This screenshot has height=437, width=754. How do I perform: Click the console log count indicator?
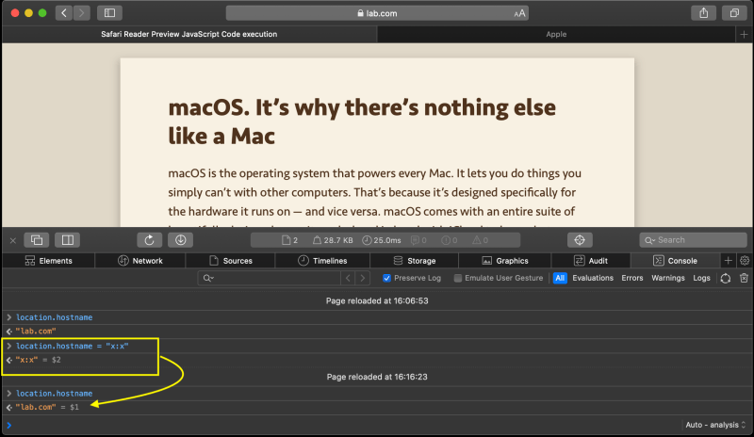418,240
